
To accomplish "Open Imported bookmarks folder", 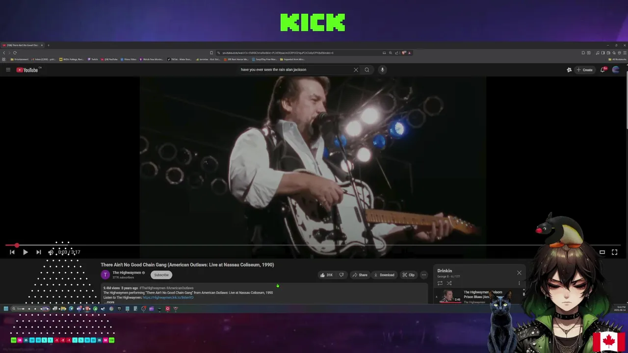I will (292, 59).
